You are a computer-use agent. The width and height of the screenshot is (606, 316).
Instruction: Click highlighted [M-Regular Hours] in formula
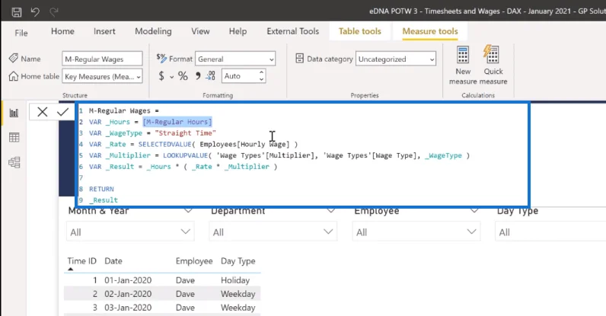point(177,122)
